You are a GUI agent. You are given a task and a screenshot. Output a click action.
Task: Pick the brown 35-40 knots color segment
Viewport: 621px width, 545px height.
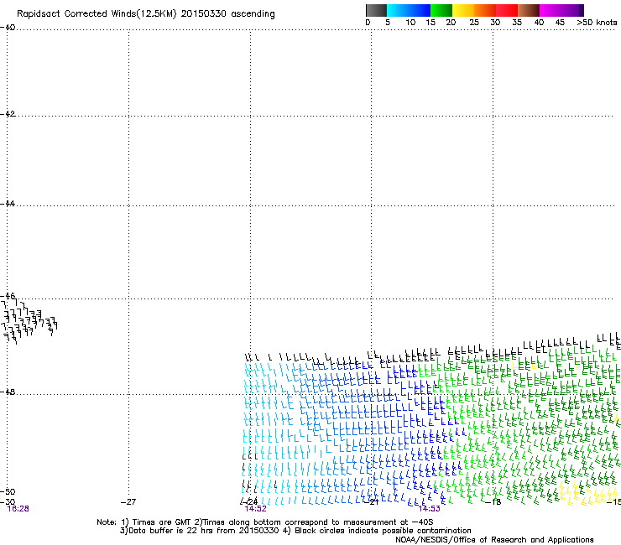tap(529, 10)
